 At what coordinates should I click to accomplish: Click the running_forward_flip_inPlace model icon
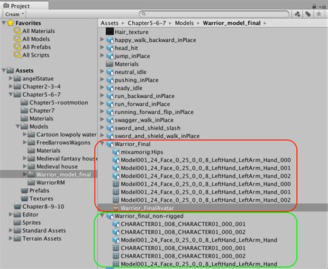tap(110, 112)
